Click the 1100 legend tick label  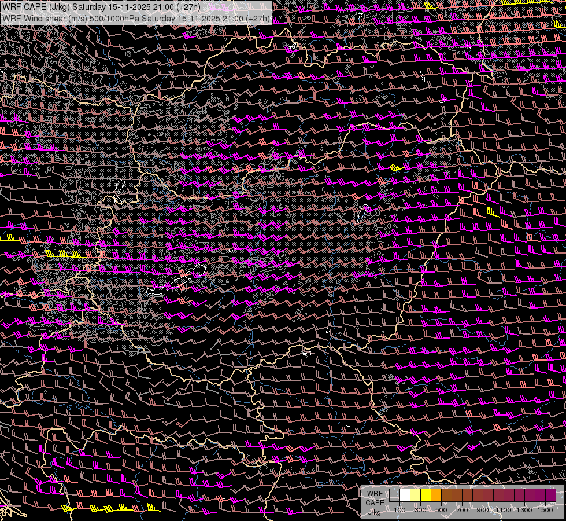tap(504, 510)
